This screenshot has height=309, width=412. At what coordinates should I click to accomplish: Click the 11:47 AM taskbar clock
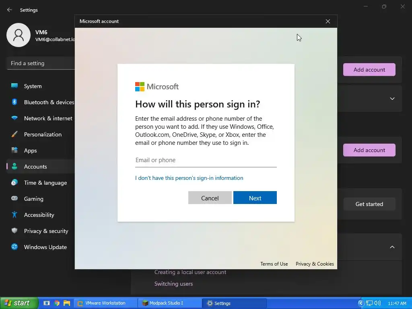pyautogui.click(x=397, y=303)
